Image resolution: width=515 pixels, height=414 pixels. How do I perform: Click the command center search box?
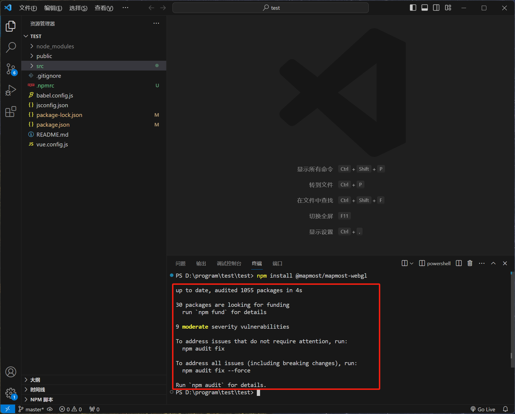point(270,8)
